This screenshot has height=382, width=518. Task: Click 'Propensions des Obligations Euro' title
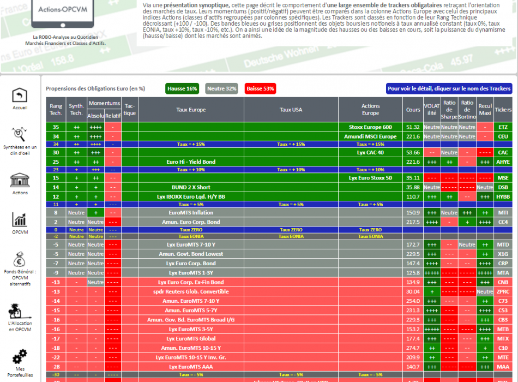tap(95, 88)
